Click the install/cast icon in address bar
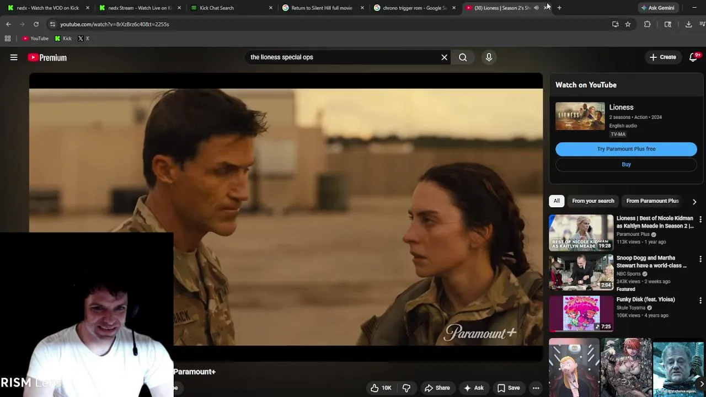The width and height of the screenshot is (706, 397). click(x=616, y=24)
